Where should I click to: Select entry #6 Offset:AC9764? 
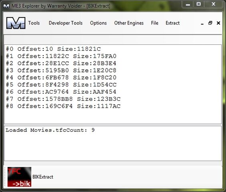(61, 92)
